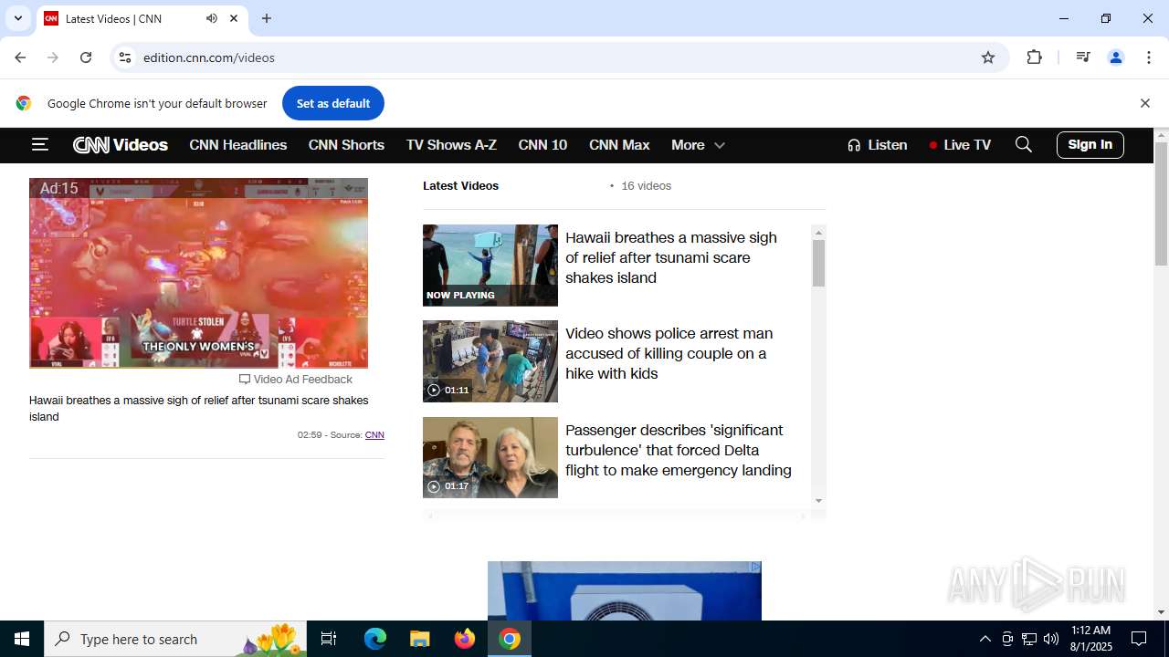Open Chrome three-dot menu
Screen dimensions: 1169x657
click(x=1149, y=57)
